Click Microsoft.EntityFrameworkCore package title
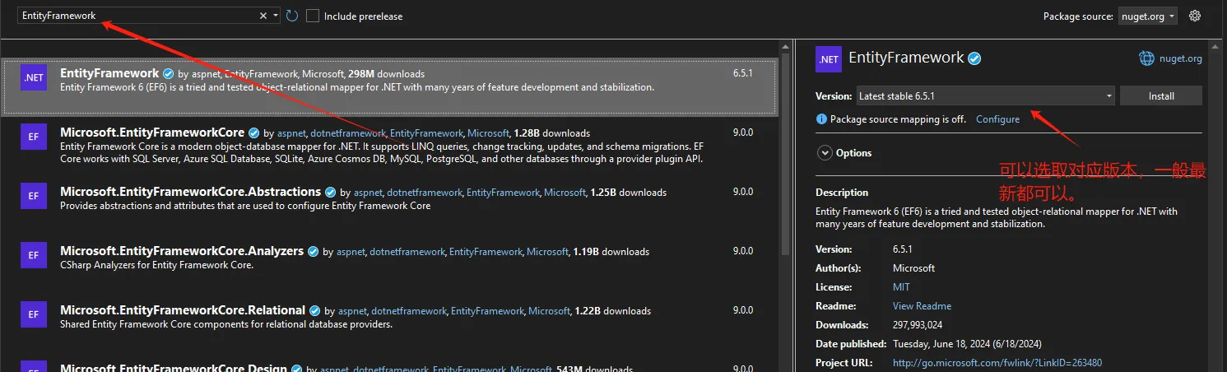Image resolution: width=1227 pixels, height=372 pixels. pos(152,133)
